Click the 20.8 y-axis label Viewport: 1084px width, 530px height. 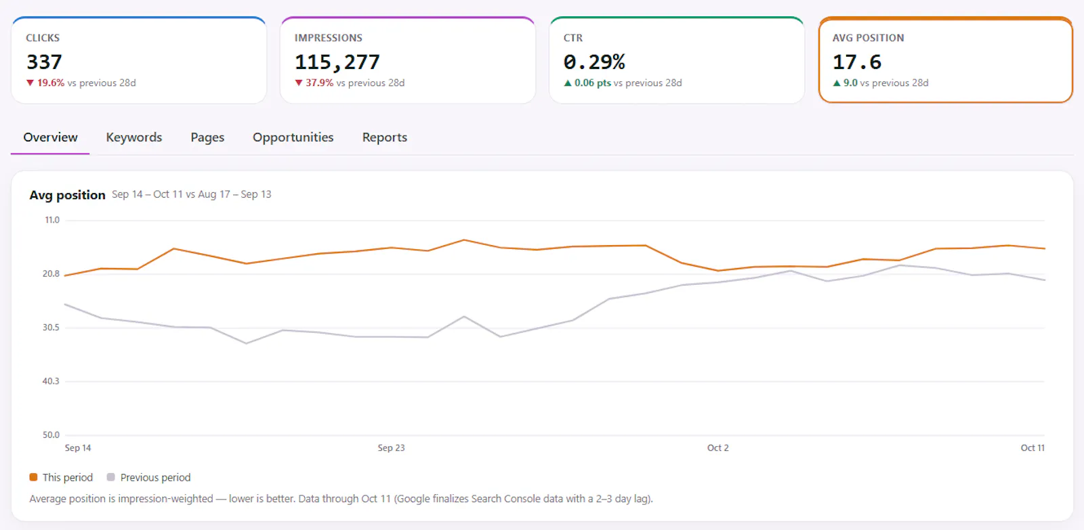(51, 273)
